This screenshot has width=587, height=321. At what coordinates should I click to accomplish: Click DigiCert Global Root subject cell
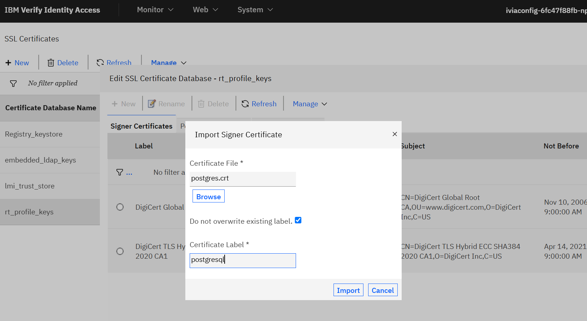click(x=461, y=207)
